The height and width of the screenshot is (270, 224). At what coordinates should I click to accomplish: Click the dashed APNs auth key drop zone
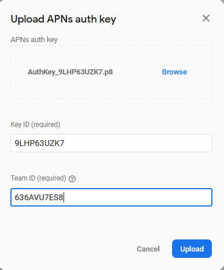point(111,72)
